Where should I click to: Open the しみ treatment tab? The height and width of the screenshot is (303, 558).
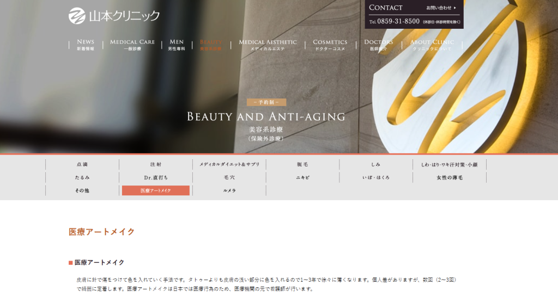click(x=375, y=164)
